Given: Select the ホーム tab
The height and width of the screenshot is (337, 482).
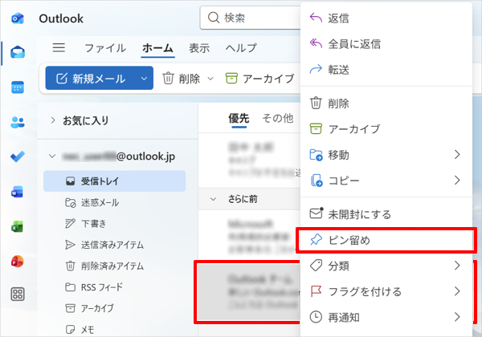Looking at the screenshot, I should 157,48.
